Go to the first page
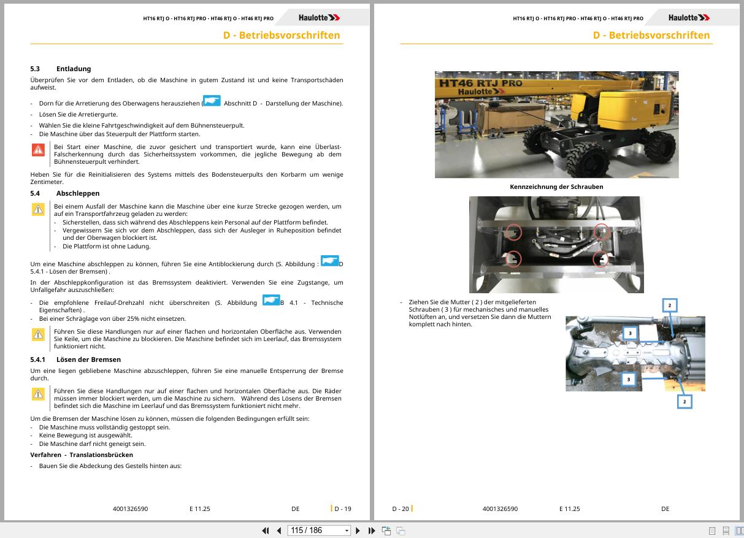The image size is (744, 538). tap(266, 531)
